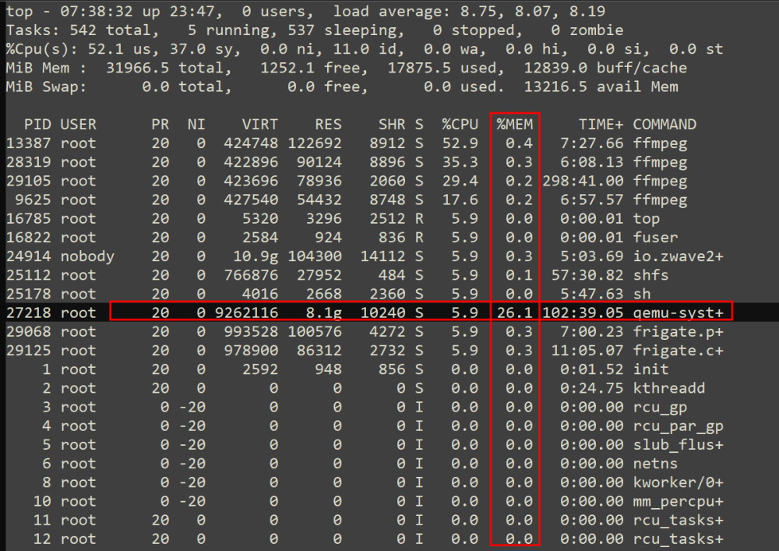Click the rcu_par_gp command entry
Viewport: 779px width, 551px height.
tap(679, 426)
